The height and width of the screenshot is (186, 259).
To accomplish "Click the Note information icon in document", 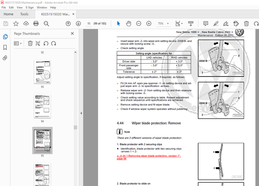I will (119, 131).
